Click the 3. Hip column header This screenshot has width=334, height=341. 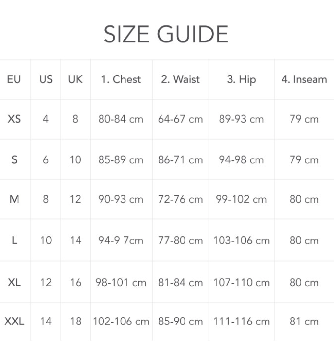tap(241, 80)
